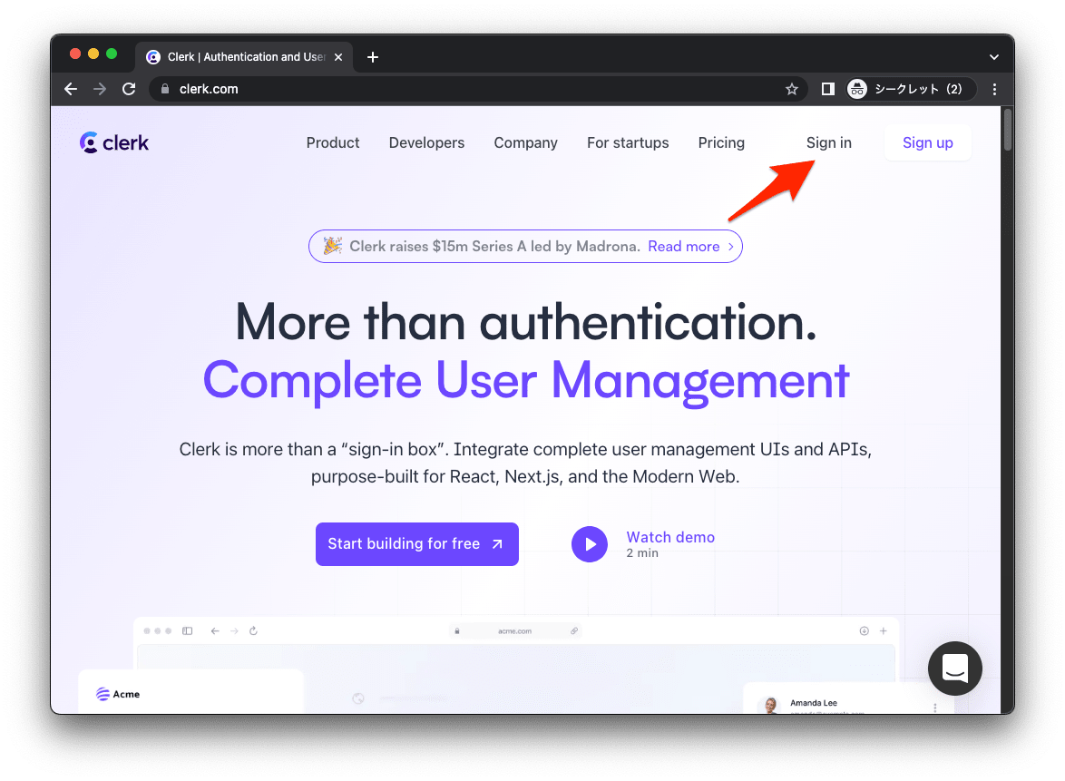The width and height of the screenshot is (1065, 781).
Task: Open the Company menu
Action: pyautogui.click(x=526, y=142)
